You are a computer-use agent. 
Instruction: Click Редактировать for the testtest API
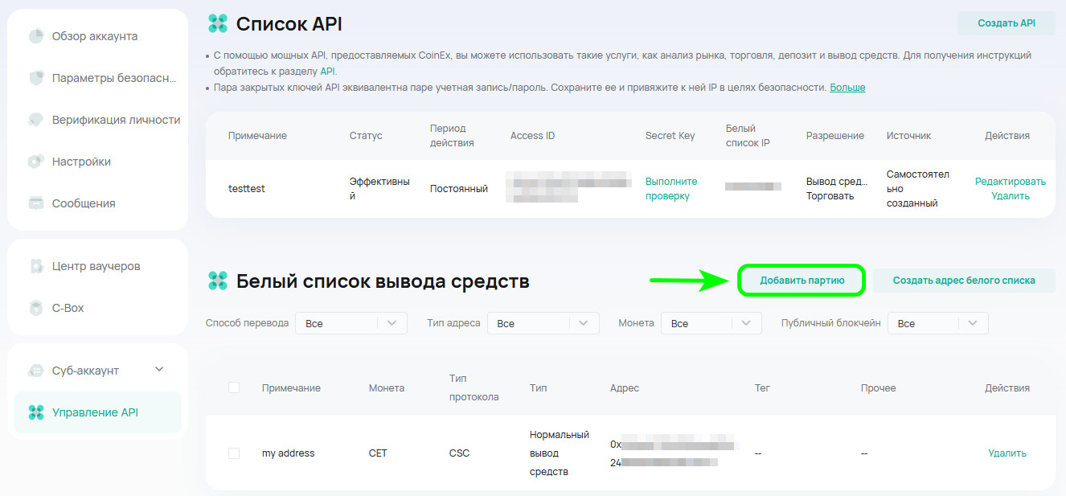coord(1010,182)
